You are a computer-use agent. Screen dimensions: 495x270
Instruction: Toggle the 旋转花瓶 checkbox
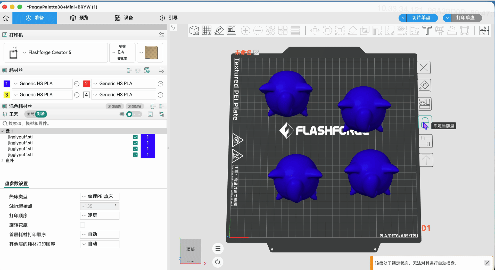pos(82,225)
